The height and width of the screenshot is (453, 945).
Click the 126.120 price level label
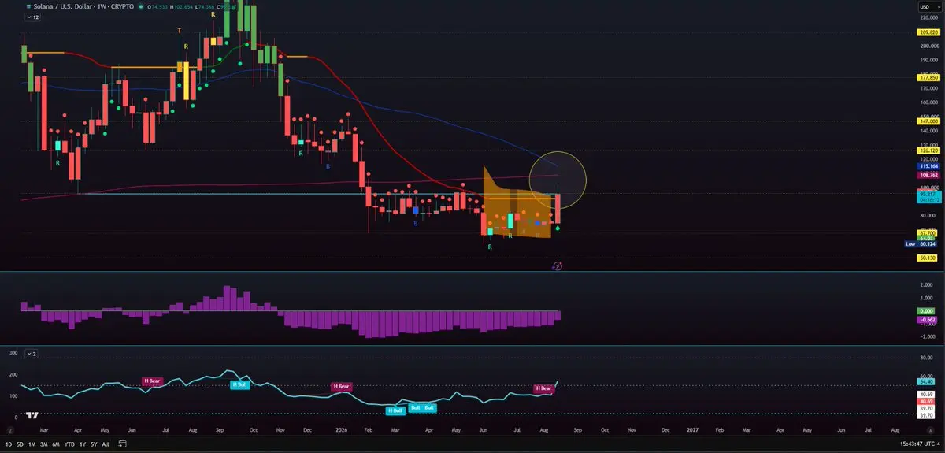[x=928, y=150]
